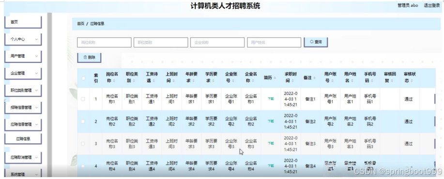This screenshot has width=444, height=179.
Task: Click 通过 status in row 1
Action: tap(408, 99)
